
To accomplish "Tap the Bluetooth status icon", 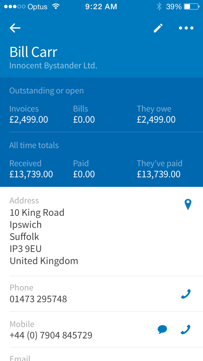I will (159, 7).
